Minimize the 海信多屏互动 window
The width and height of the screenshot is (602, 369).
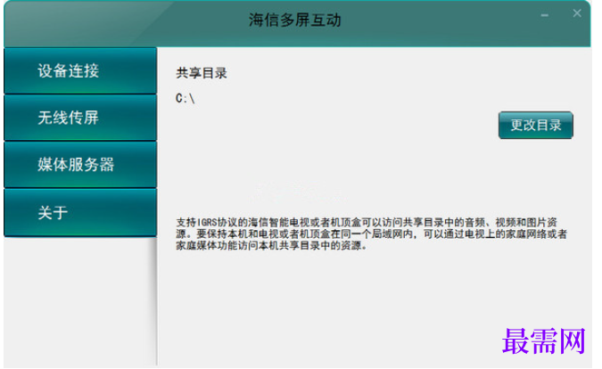click(544, 15)
